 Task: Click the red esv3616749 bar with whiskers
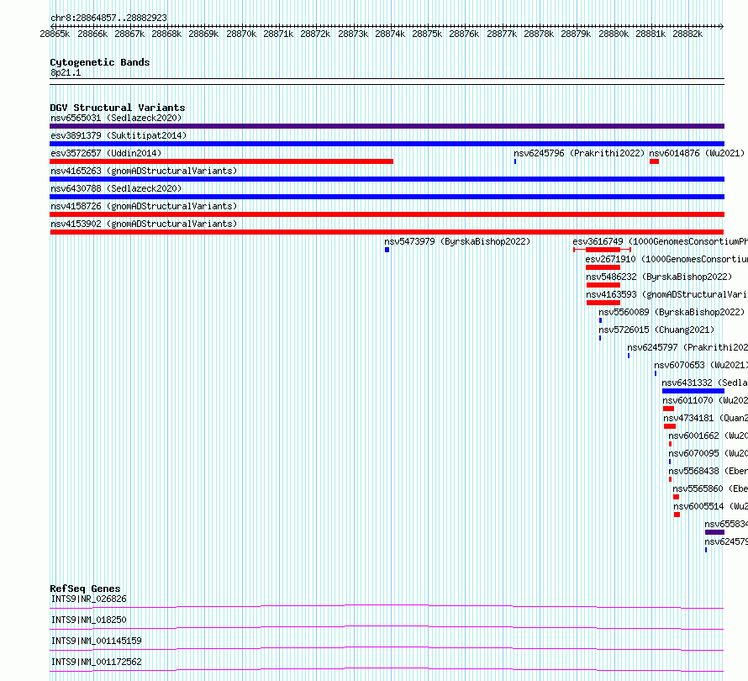point(603,250)
